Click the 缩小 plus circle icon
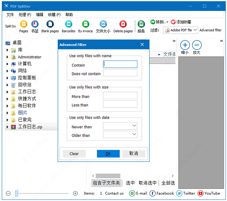 point(185,45)
